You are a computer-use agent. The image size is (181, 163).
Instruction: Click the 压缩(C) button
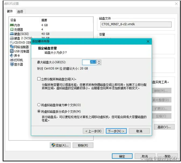coord(161,116)
